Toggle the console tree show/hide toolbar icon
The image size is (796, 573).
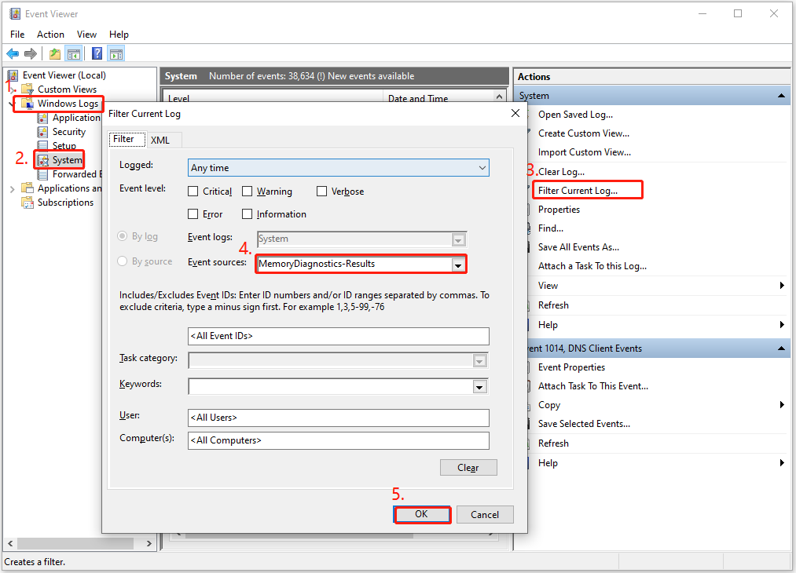click(73, 53)
